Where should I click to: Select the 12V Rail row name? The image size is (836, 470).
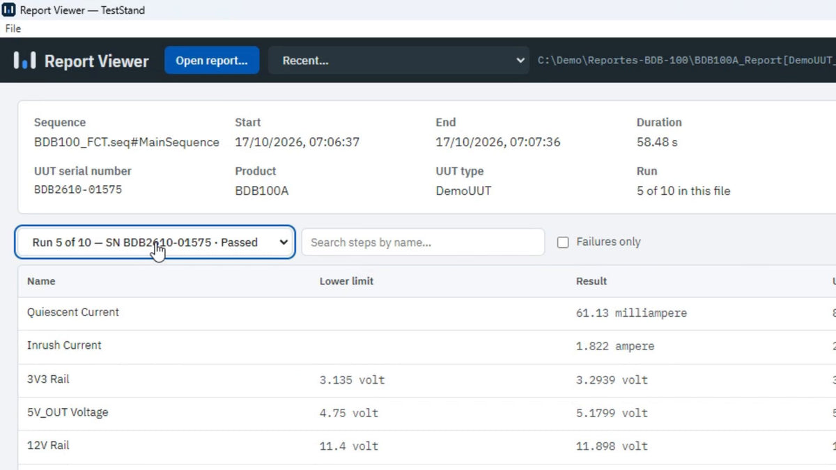(x=48, y=446)
